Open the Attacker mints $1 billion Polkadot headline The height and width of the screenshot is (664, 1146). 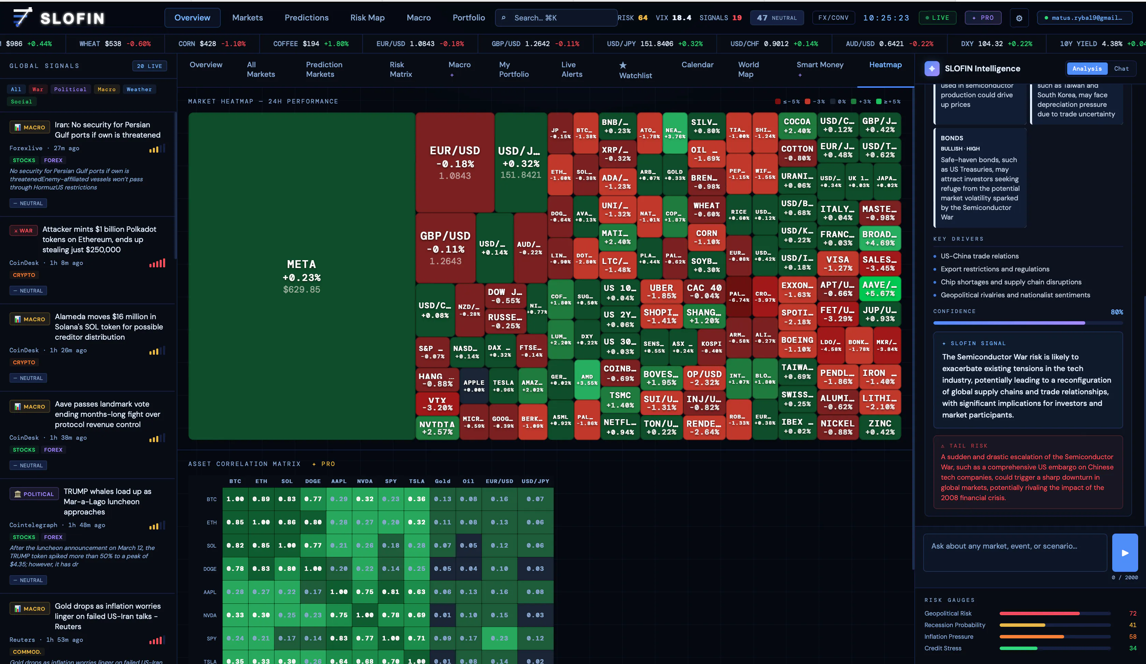[x=99, y=239]
